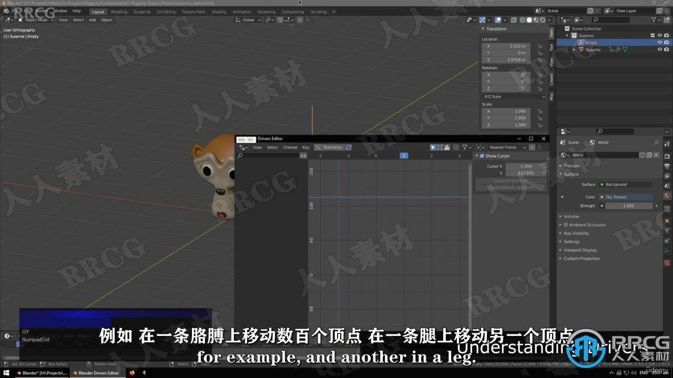Image resolution: width=673 pixels, height=378 pixels.
Task: Open Drivers Editor Channel menu
Action: click(x=290, y=148)
